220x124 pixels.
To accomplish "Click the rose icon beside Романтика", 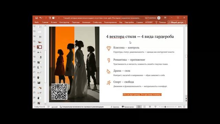I will coord(109,60).
